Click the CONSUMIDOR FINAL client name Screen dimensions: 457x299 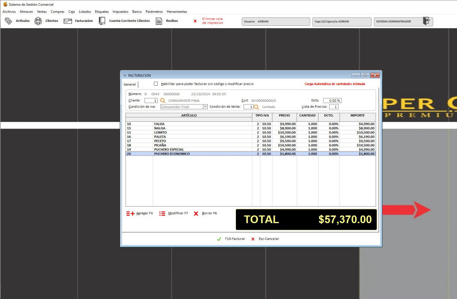click(184, 101)
